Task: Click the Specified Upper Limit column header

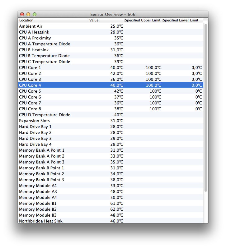Action: [143, 20]
